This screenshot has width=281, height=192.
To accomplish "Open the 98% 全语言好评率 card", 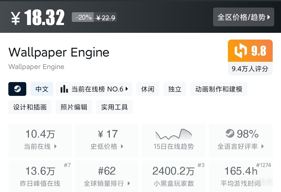I will (x=240, y=140).
